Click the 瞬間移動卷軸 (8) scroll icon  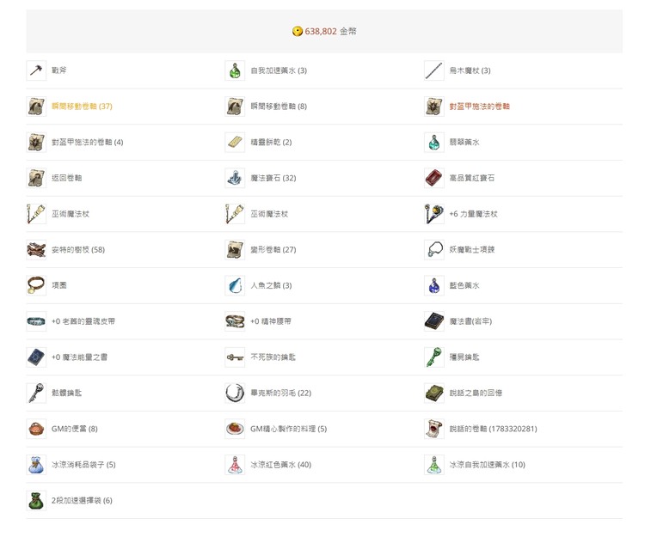pyautogui.click(x=235, y=106)
